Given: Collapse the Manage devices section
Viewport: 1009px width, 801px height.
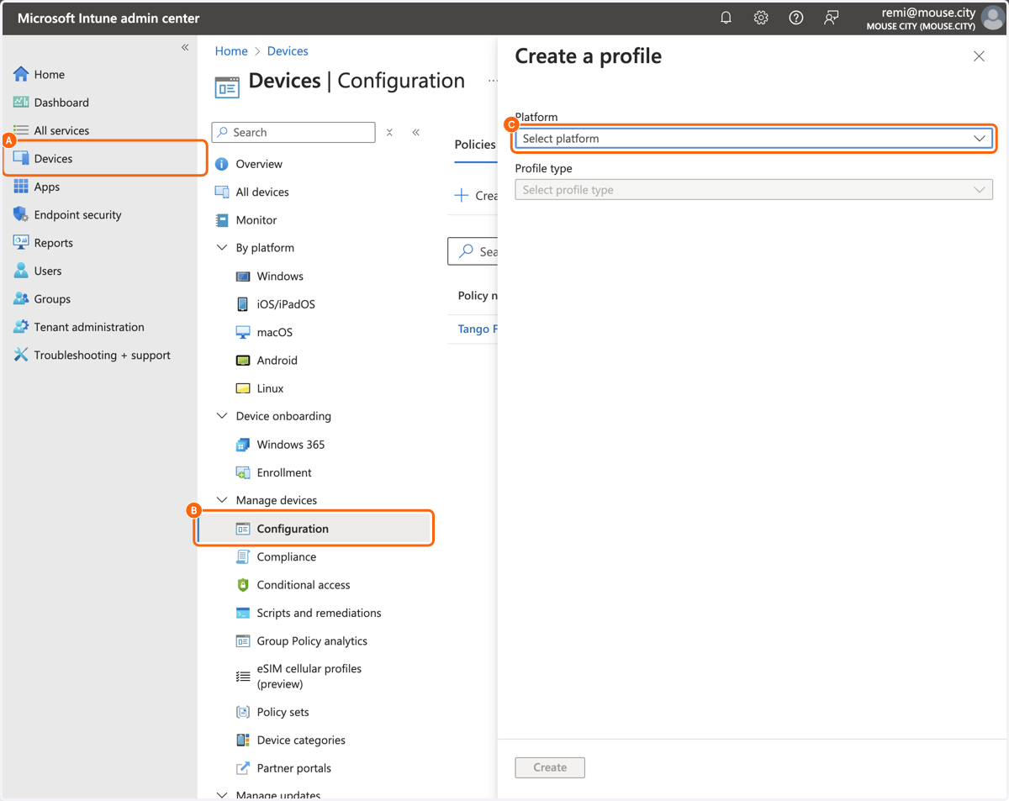Looking at the screenshot, I should (222, 500).
